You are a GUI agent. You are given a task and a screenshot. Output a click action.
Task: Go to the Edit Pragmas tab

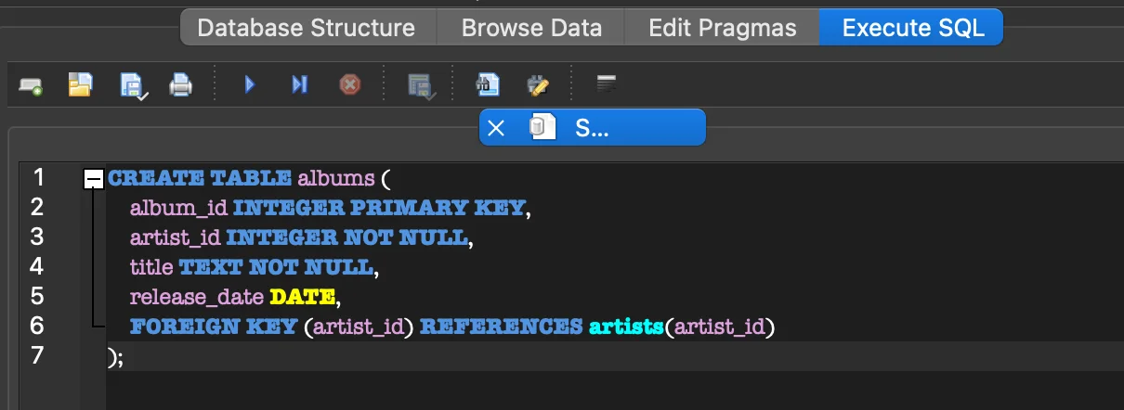[722, 28]
